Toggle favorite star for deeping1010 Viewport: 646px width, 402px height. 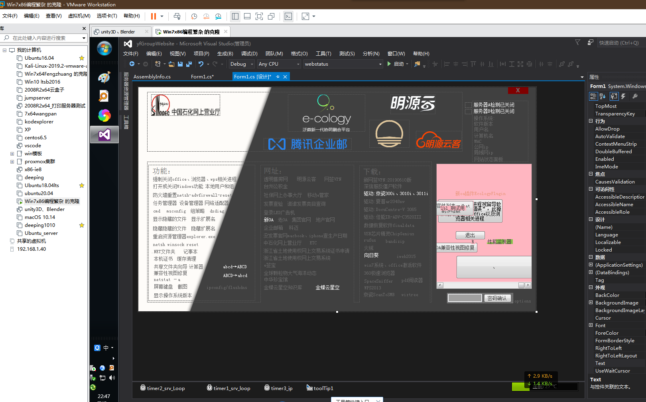82,225
